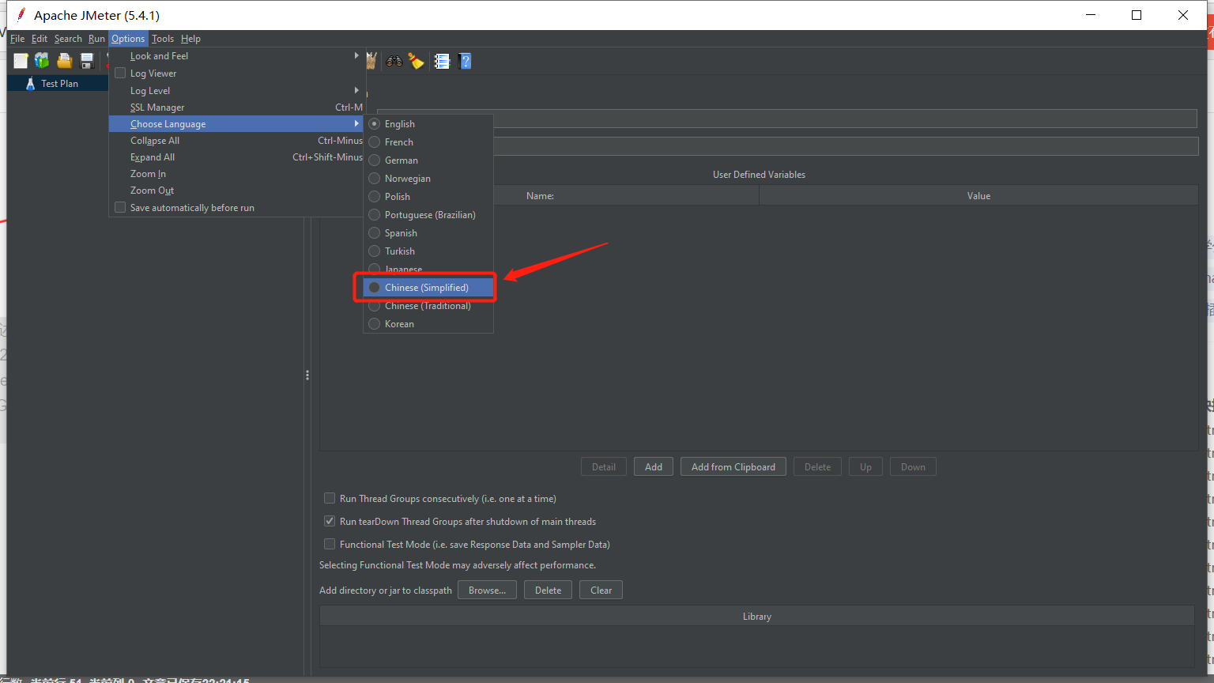Choose Norwegian language
Image resolution: width=1214 pixels, height=683 pixels.
point(428,178)
